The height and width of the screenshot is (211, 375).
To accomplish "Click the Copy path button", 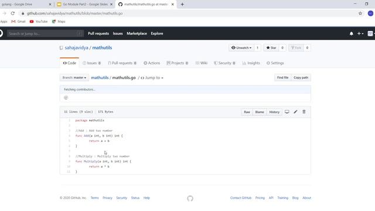I will (x=301, y=78).
